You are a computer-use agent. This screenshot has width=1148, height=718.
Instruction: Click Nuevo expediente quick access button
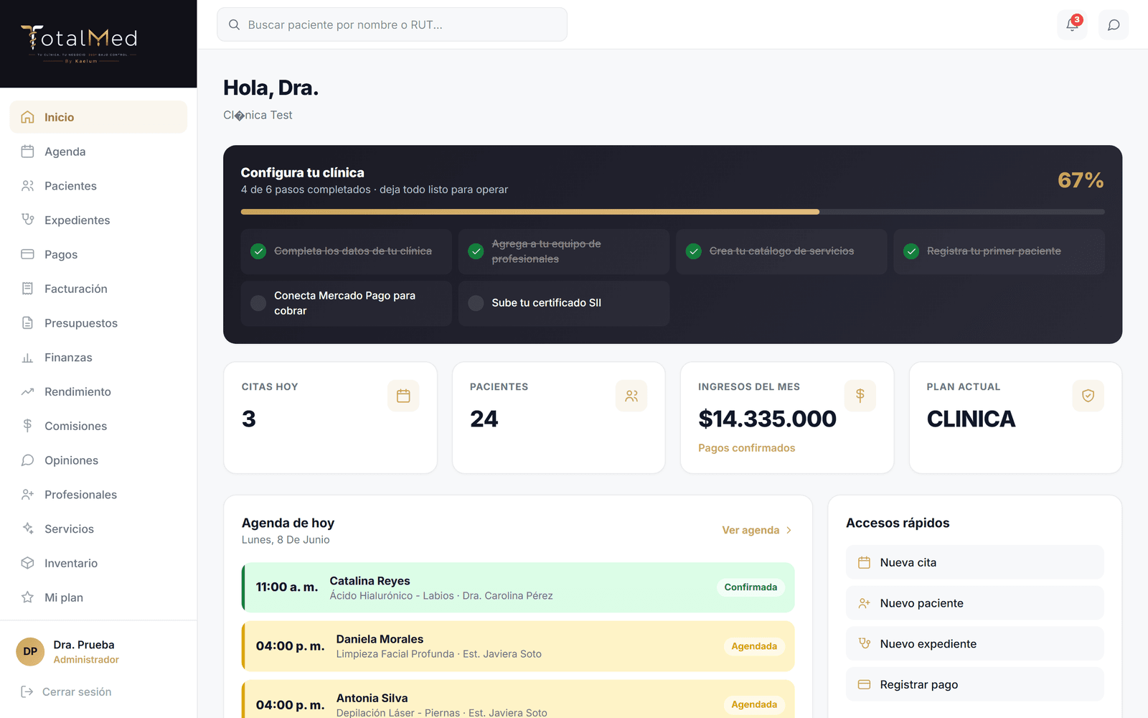coord(974,643)
